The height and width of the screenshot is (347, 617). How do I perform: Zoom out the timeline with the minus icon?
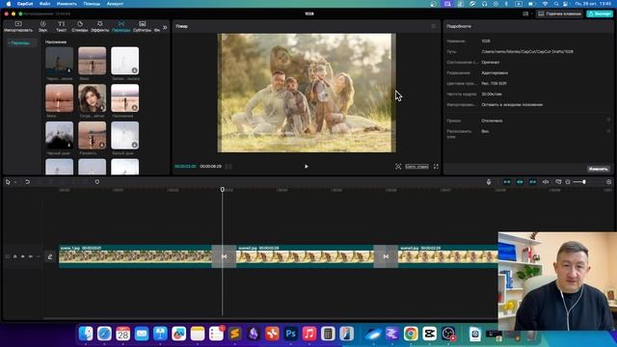point(568,182)
